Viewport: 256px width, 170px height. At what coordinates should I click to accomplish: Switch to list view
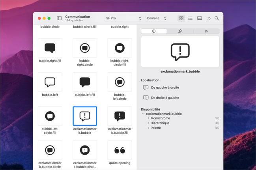click(x=190, y=18)
